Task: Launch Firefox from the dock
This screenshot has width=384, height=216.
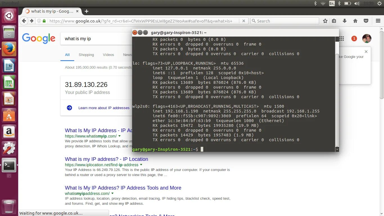Action: click(9, 49)
